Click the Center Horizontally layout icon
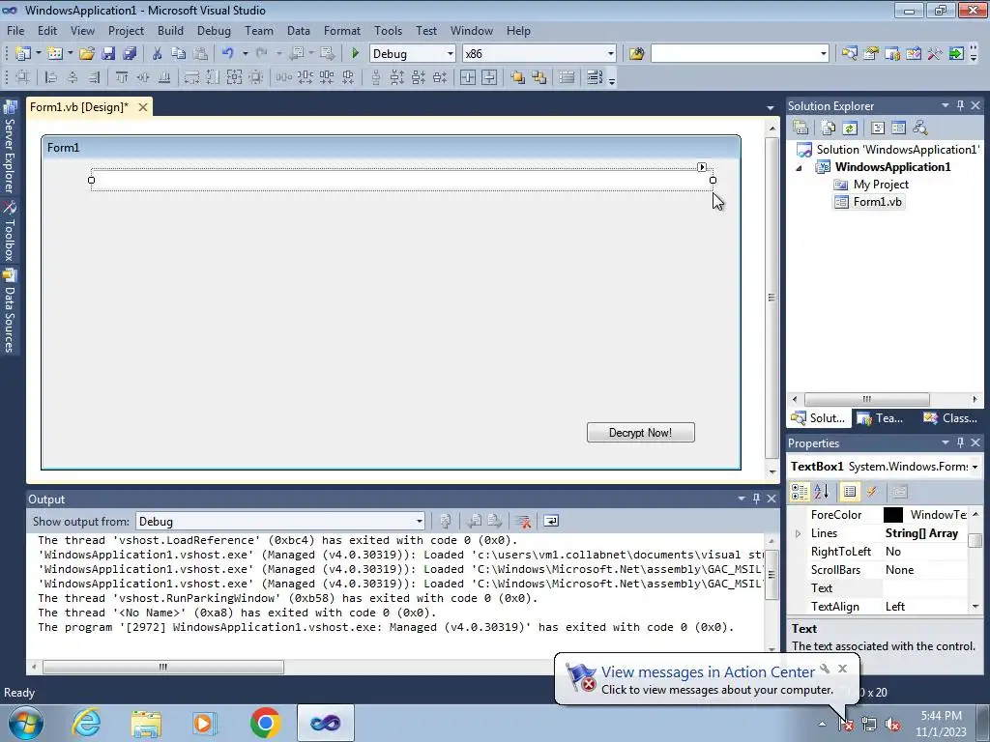990x742 pixels. pyautogui.click(x=468, y=77)
